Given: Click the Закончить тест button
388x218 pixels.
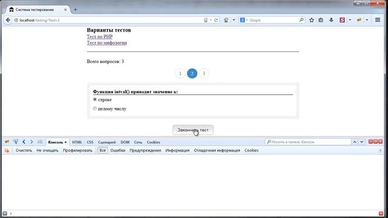Looking at the screenshot, I should click(x=193, y=130).
